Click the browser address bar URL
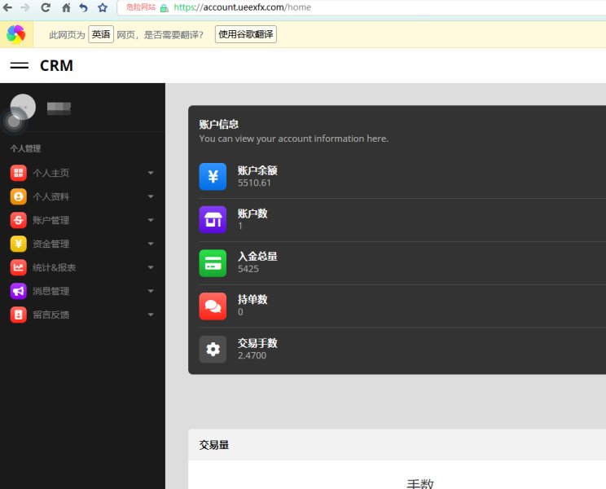This screenshot has height=489, width=606. [x=243, y=7]
